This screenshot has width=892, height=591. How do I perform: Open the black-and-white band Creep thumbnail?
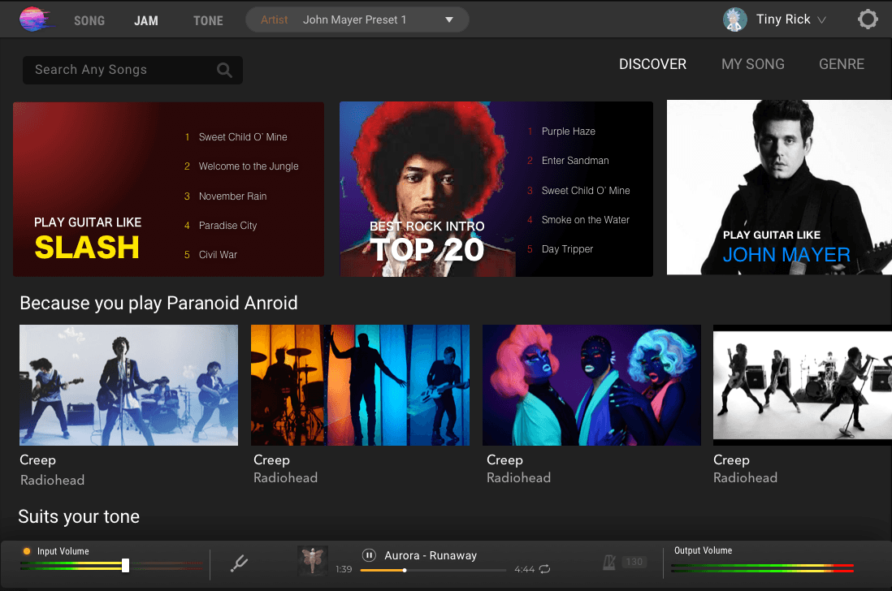[802, 384]
